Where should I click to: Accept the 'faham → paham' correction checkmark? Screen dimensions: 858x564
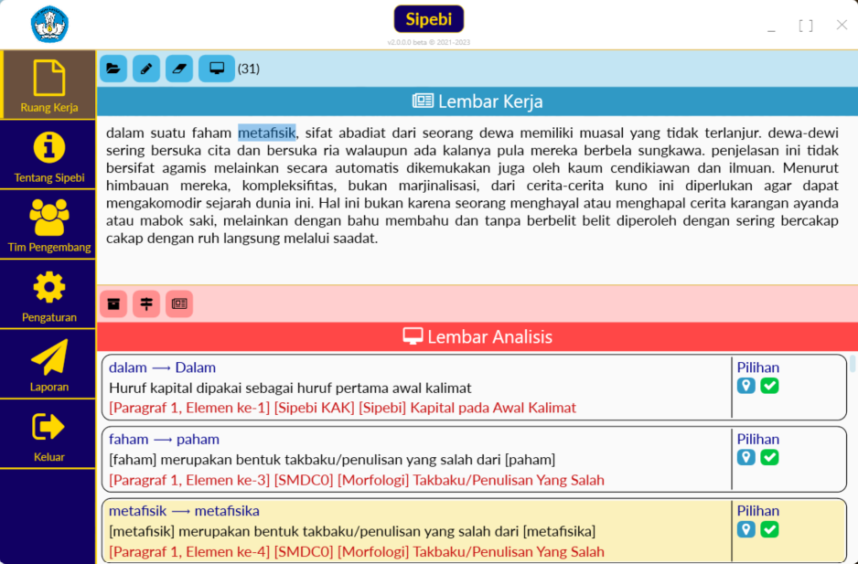[x=769, y=457]
